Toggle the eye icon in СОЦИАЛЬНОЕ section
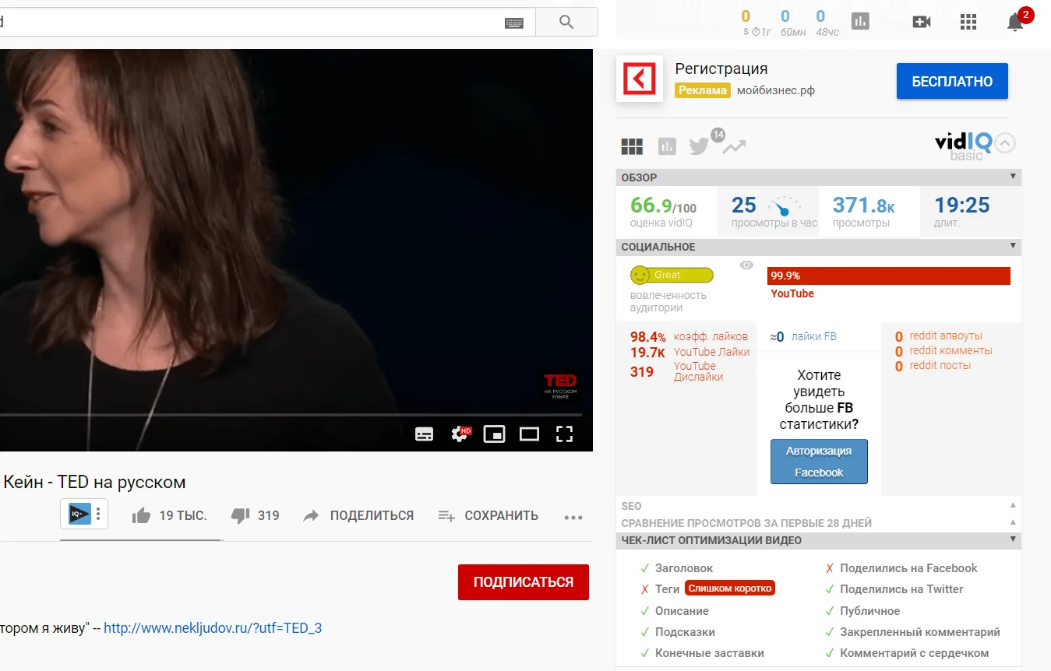Viewport: 1051px width, 671px height. click(746, 265)
